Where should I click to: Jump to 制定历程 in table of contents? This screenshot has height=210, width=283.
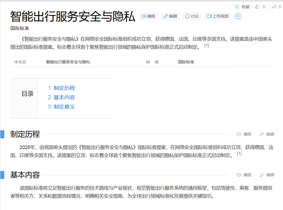64,88
